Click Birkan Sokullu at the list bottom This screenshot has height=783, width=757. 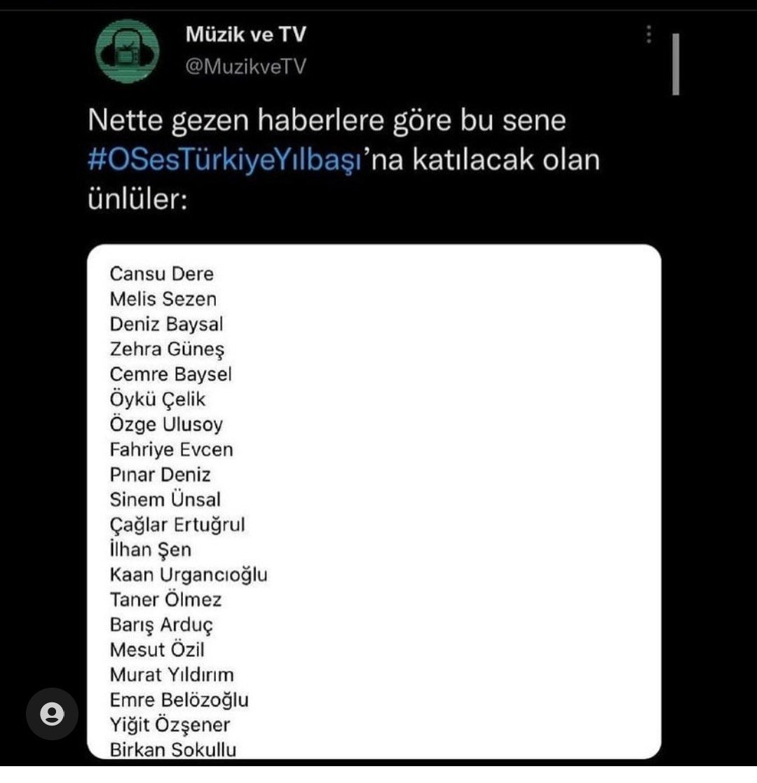pyautogui.click(x=172, y=749)
